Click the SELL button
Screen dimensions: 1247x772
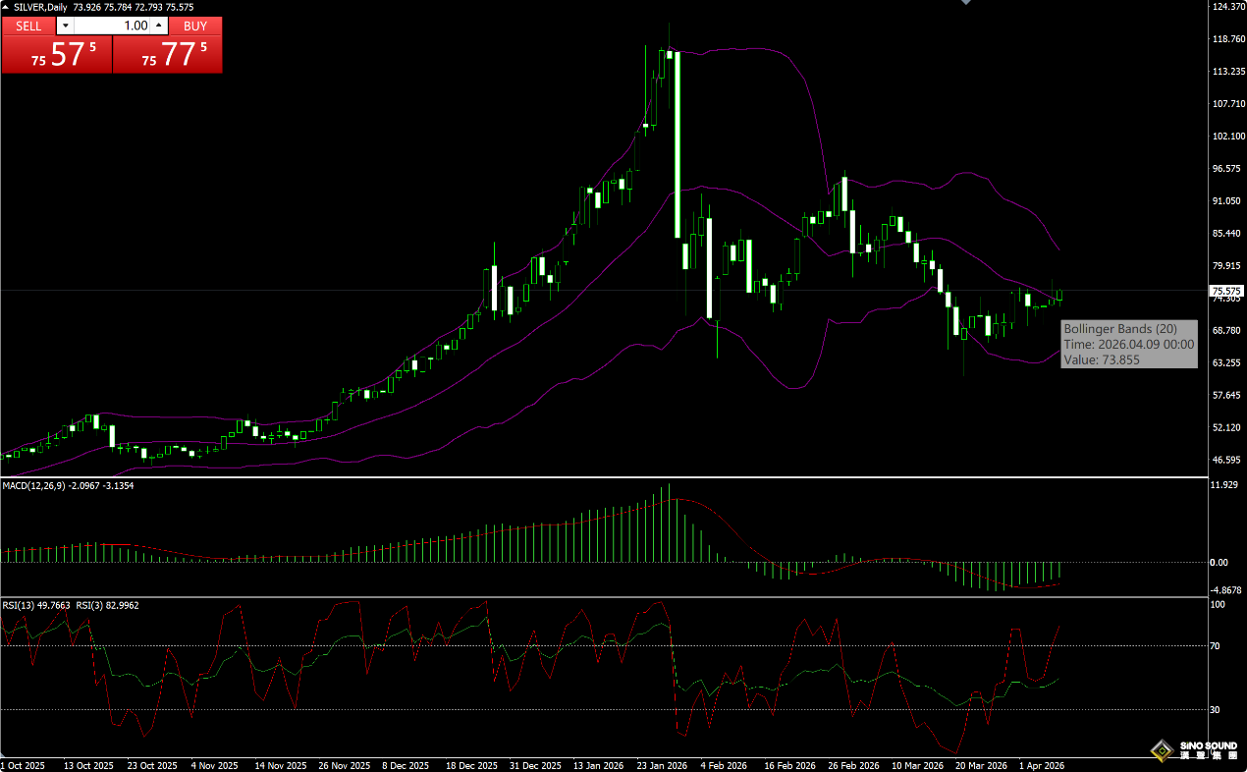28,26
